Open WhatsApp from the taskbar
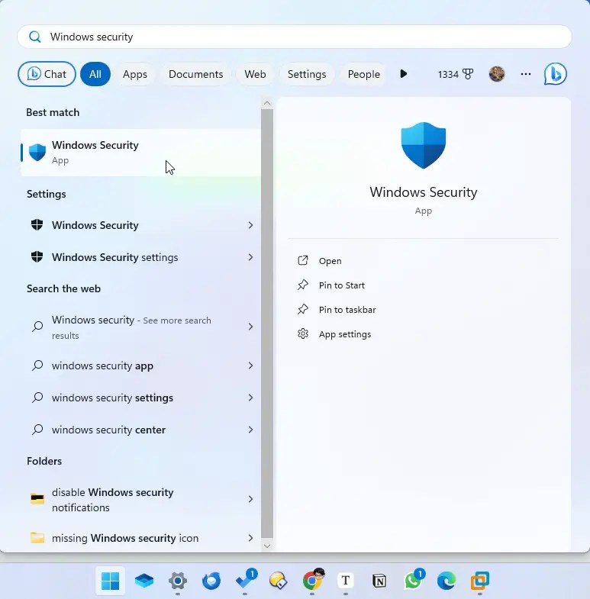590x599 pixels. (414, 580)
